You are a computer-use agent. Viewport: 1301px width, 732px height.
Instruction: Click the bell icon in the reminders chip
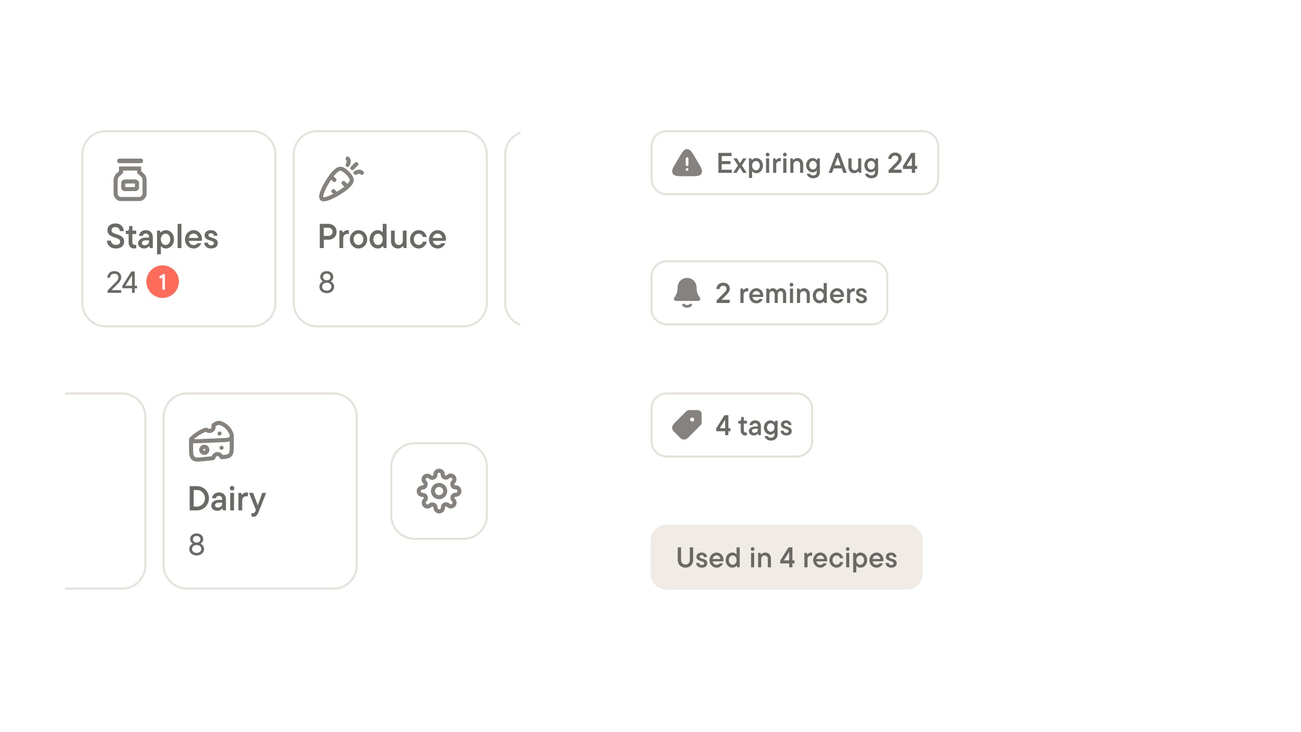[686, 292]
